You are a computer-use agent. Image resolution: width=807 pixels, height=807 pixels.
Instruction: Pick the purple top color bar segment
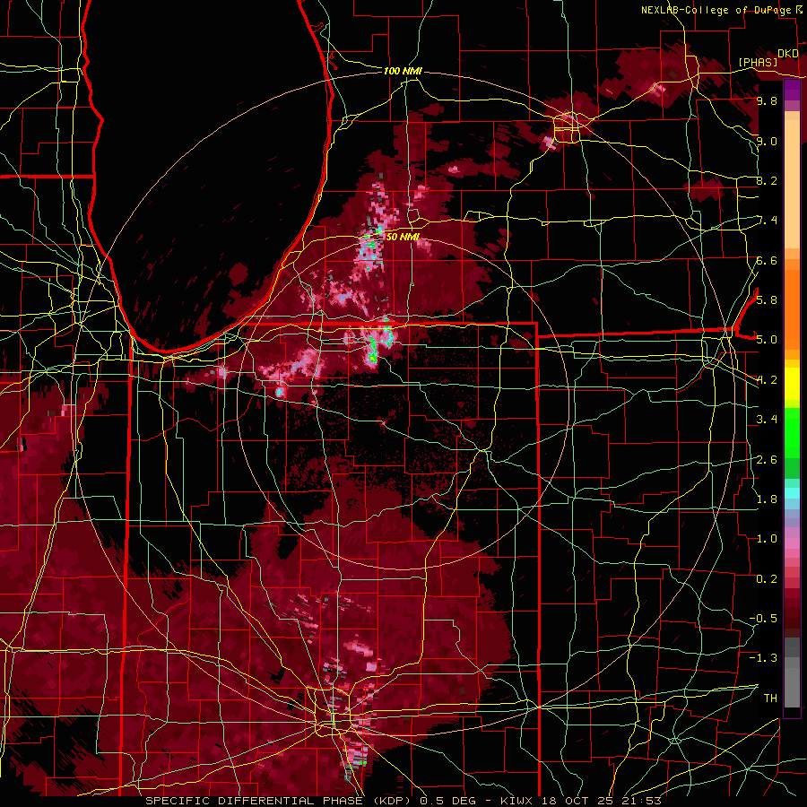pos(792,91)
